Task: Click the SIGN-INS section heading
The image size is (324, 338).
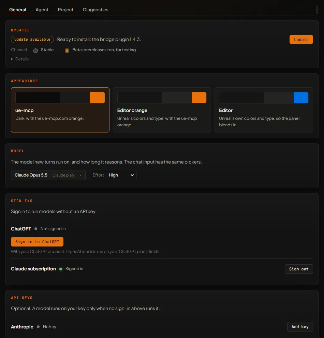Action: [22, 201]
